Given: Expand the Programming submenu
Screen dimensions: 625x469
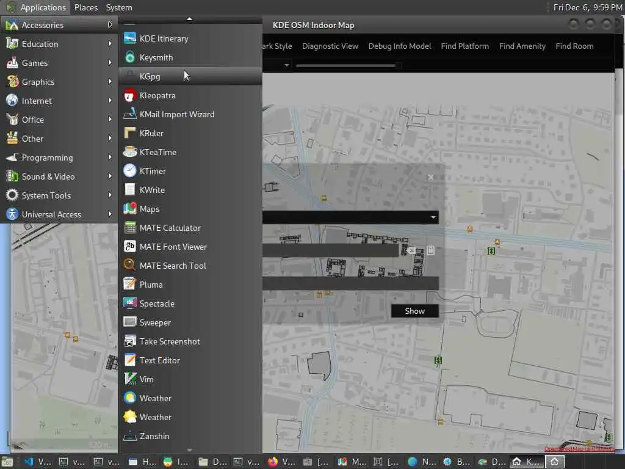Looking at the screenshot, I should pos(59,158).
